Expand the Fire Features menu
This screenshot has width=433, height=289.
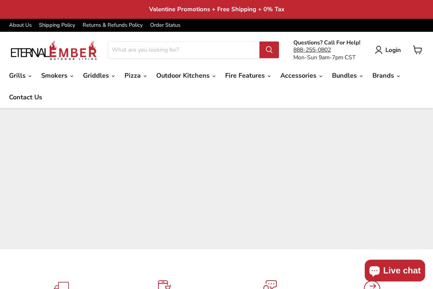[248, 76]
